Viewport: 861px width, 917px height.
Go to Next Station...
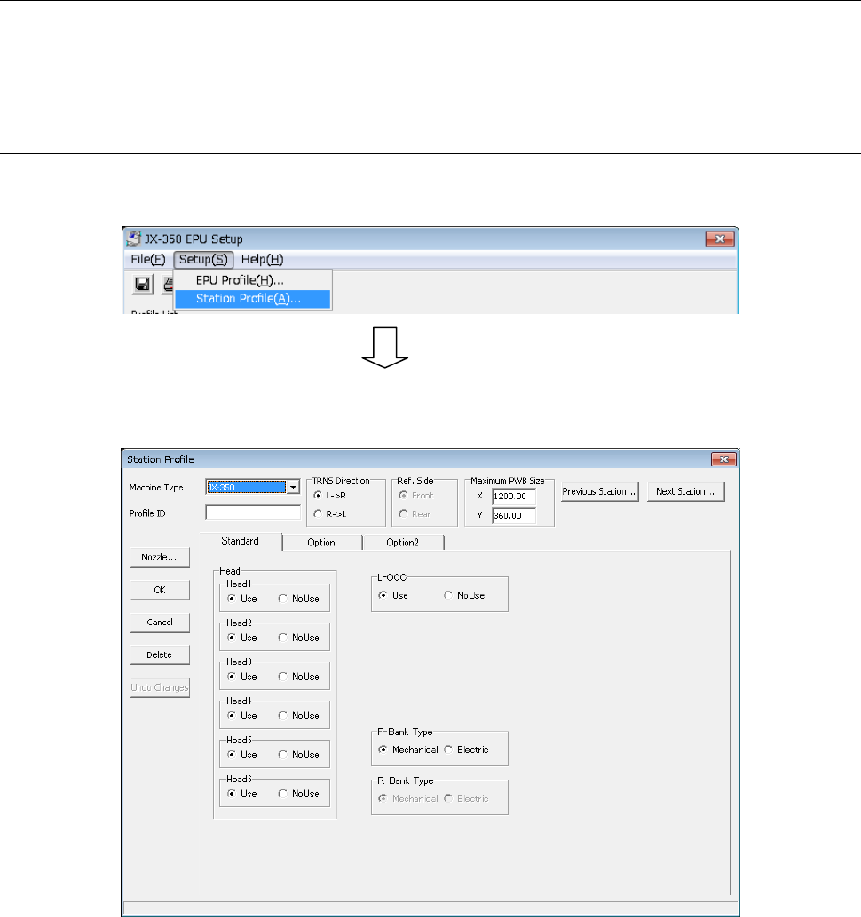point(685,491)
